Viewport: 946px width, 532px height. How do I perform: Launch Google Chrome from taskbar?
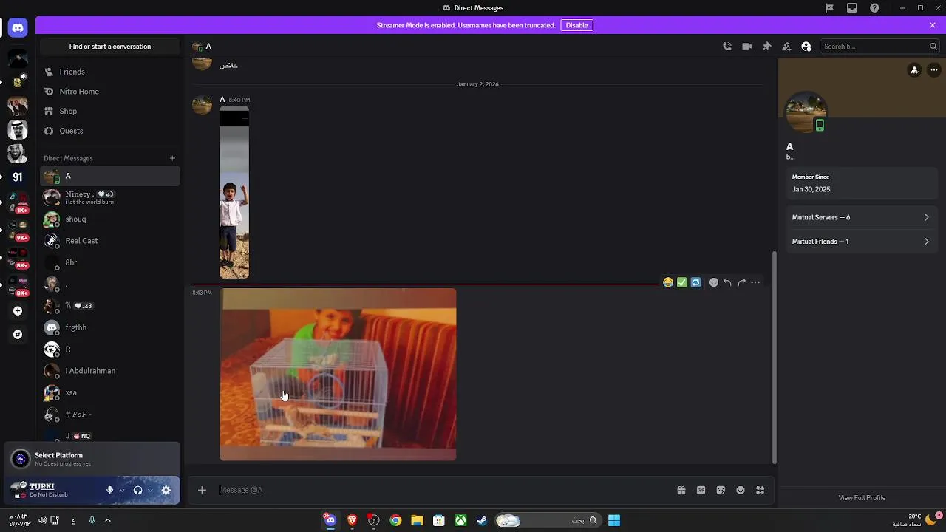coord(395,520)
